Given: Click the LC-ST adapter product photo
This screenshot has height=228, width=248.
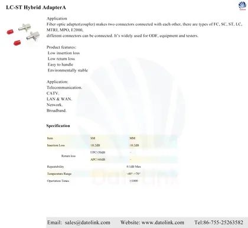Looking at the screenshot, I should (23, 34).
